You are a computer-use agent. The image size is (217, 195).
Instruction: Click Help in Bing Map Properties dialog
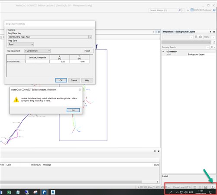(87, 80)
